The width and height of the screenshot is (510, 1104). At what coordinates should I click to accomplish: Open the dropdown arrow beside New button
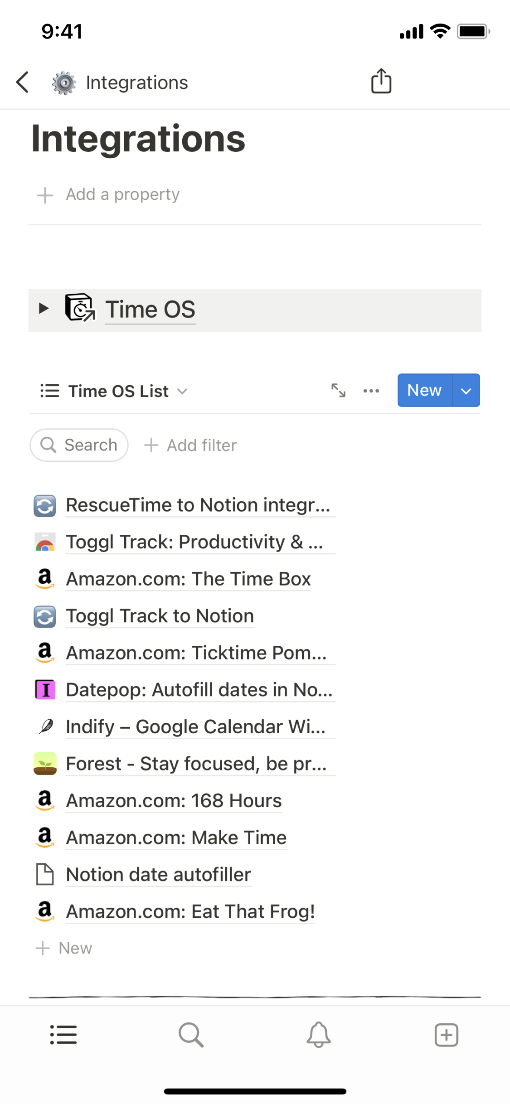click(466, 391)
